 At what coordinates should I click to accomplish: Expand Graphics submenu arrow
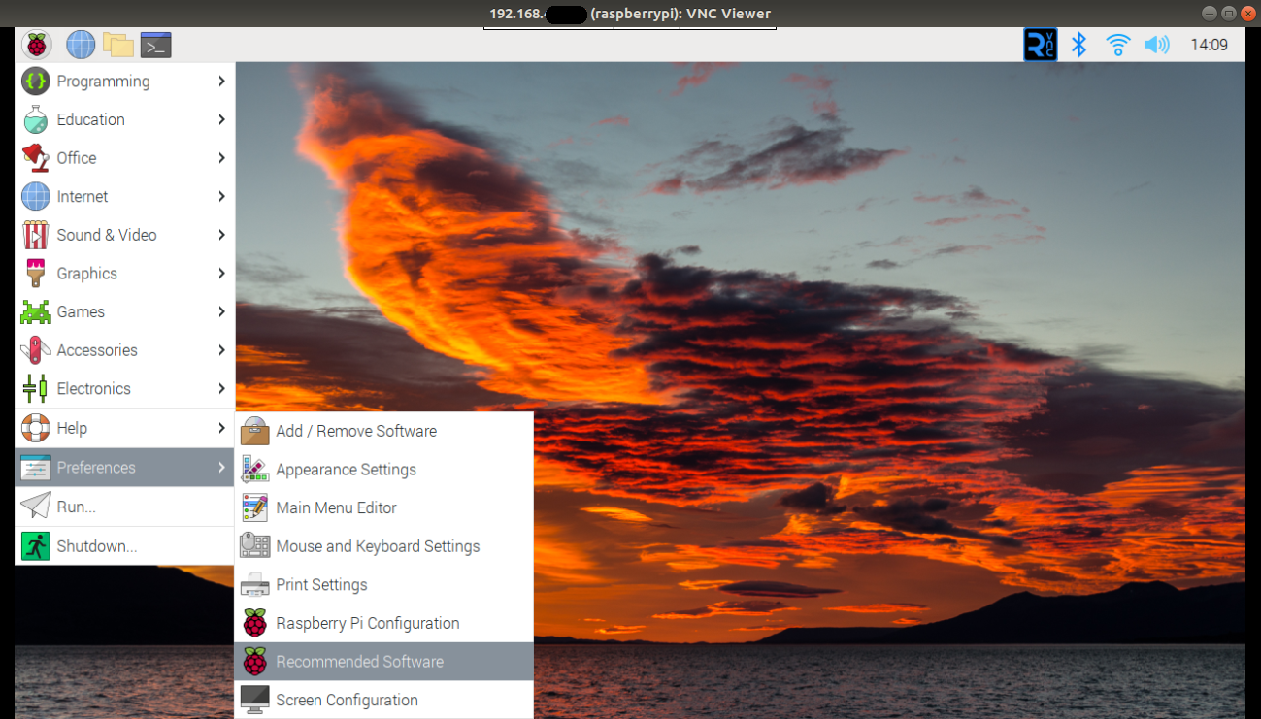point(221,274)
